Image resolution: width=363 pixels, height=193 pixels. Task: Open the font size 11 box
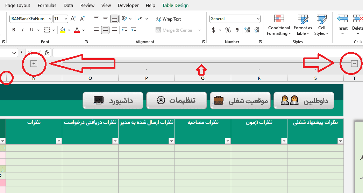(60, 19)
